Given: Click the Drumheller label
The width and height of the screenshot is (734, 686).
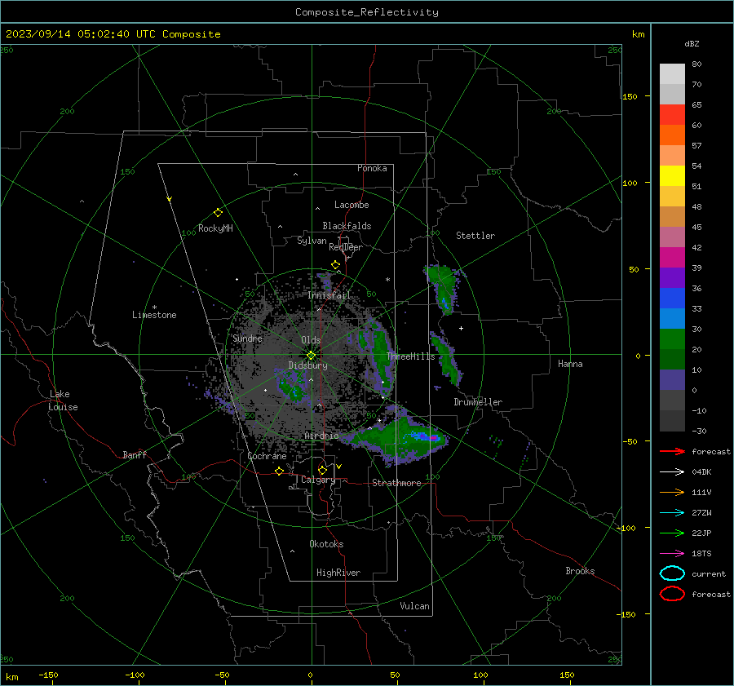Looking at the screenshot, I should tap(478, 402).
